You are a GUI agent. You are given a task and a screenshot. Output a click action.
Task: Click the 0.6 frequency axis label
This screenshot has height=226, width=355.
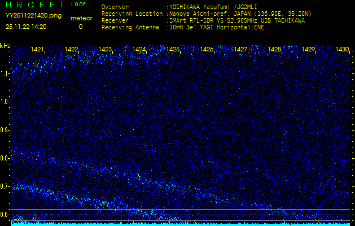[x=5, y=215]
